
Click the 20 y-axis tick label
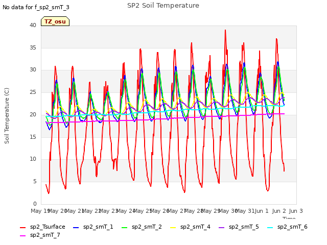point(33,114)
